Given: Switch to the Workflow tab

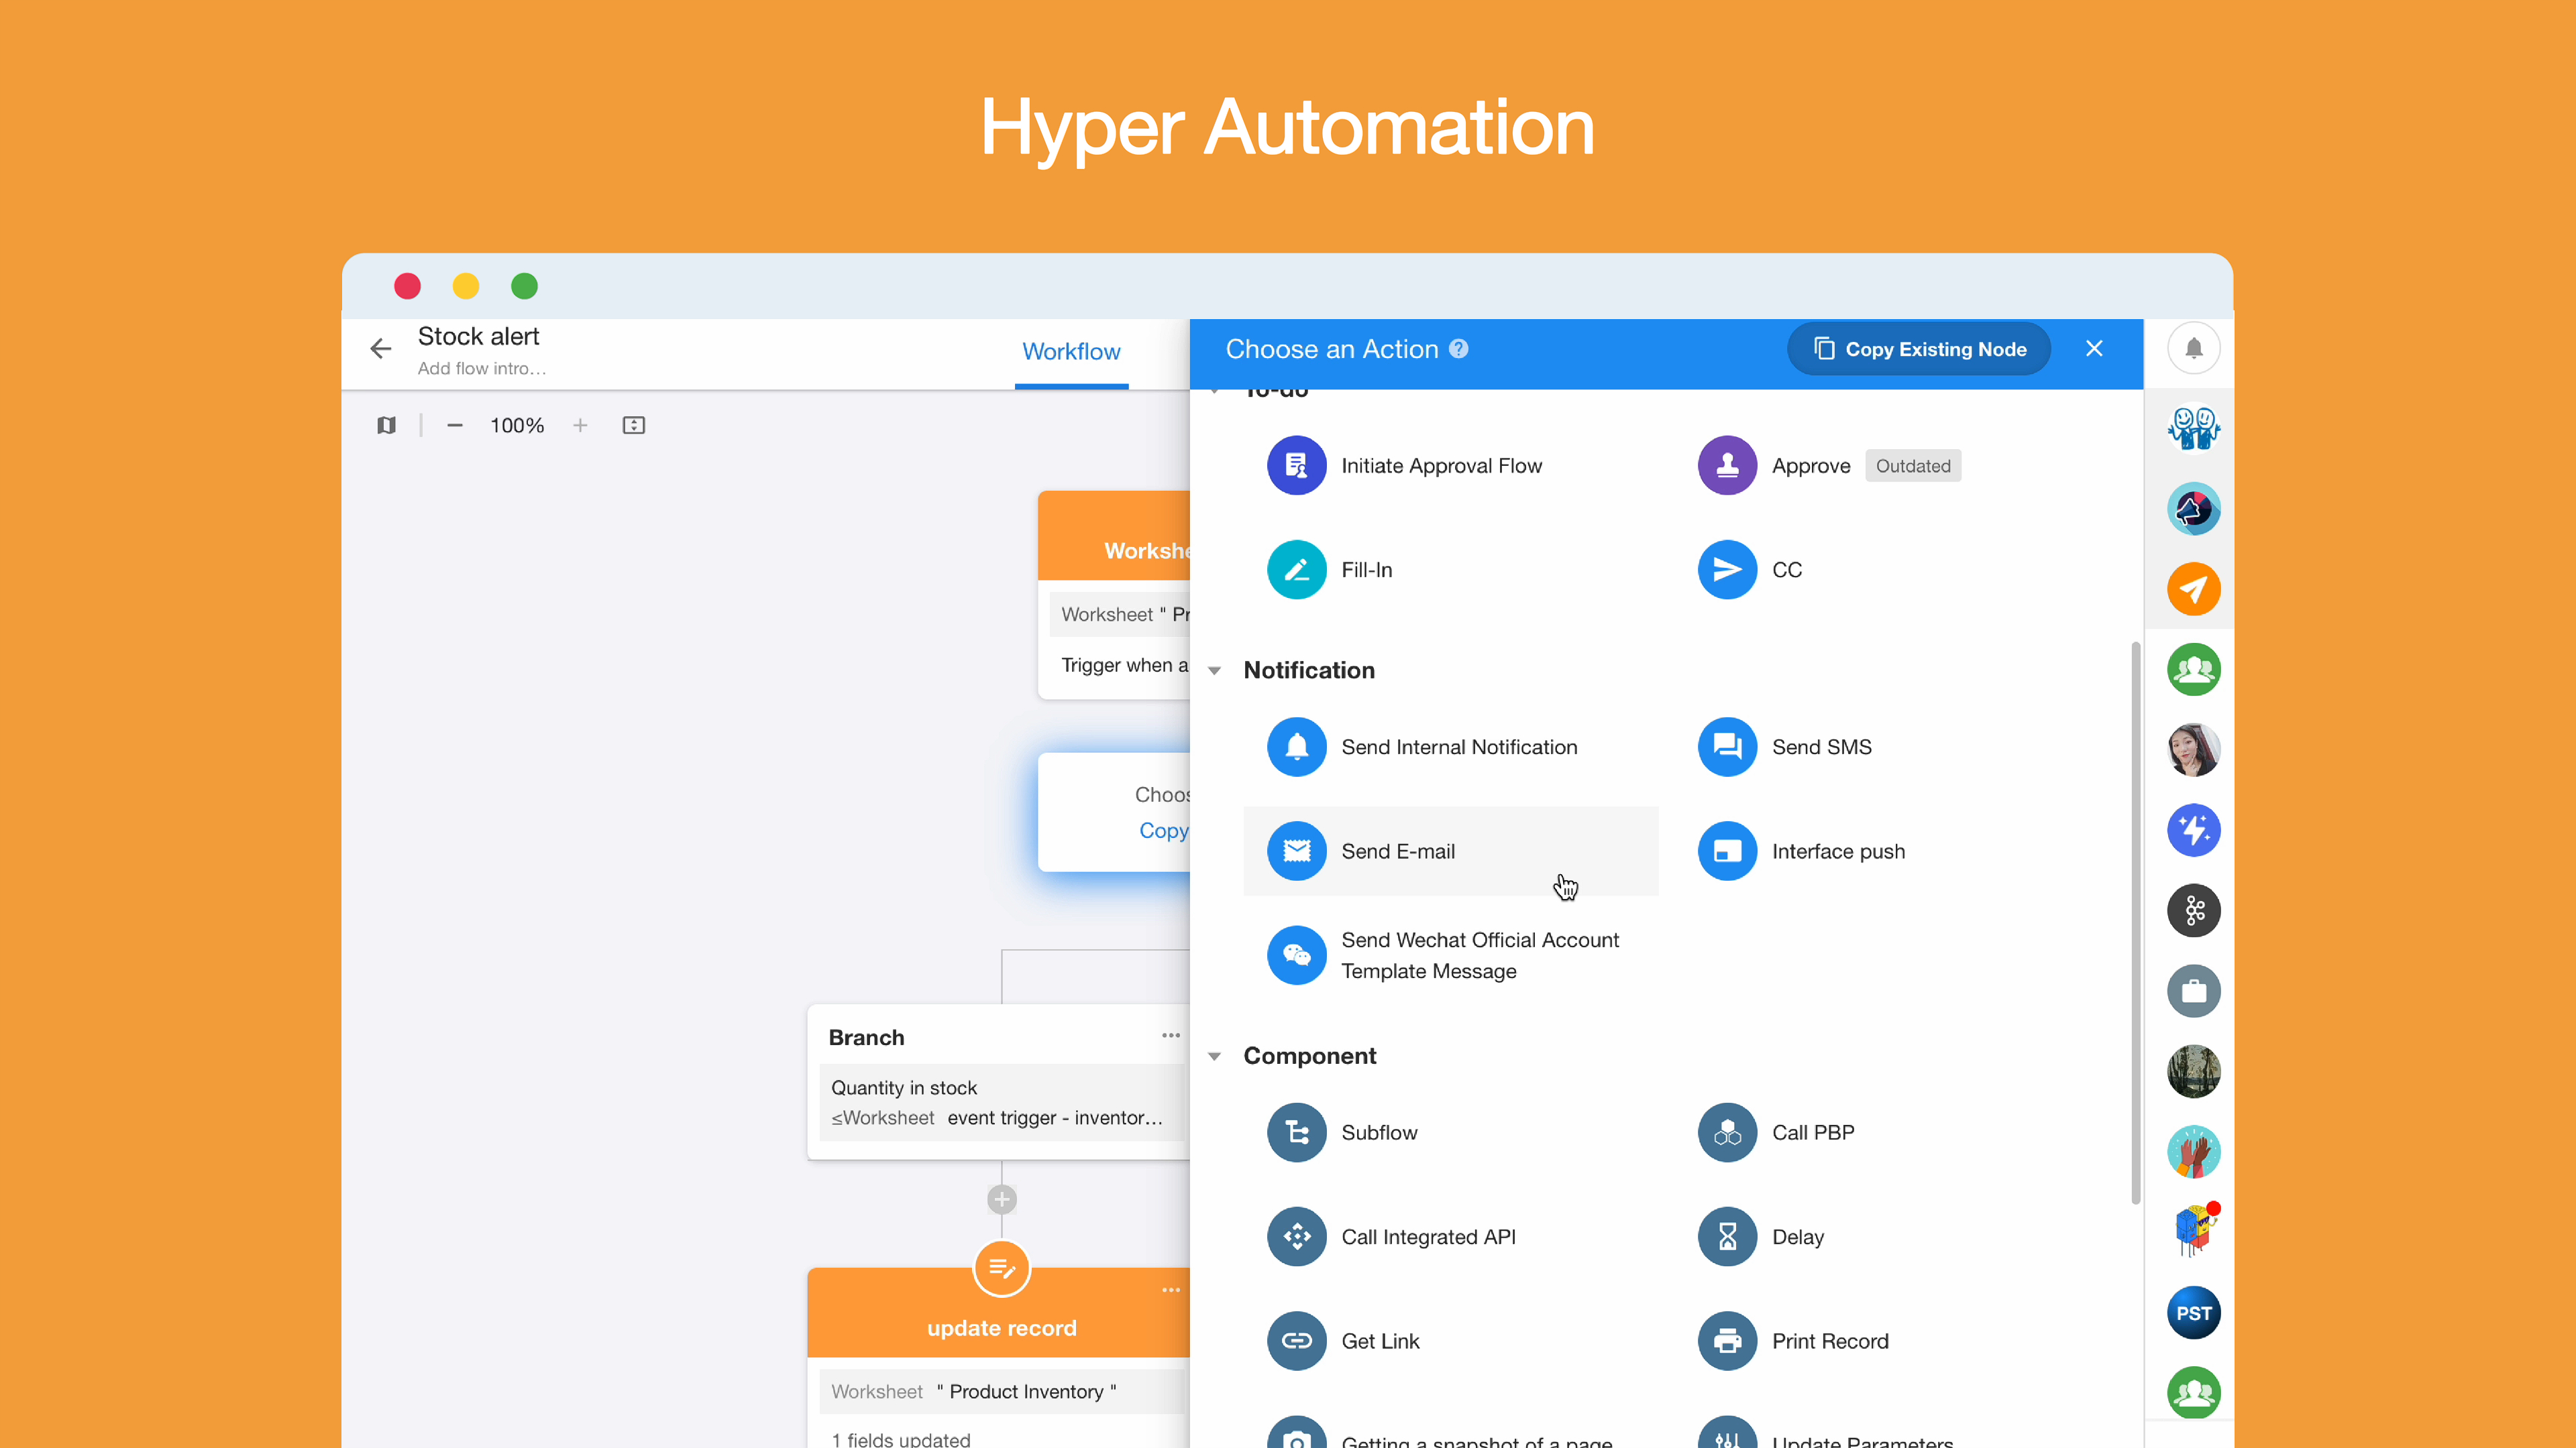Looking at the screenshot, I should 1071,351.
